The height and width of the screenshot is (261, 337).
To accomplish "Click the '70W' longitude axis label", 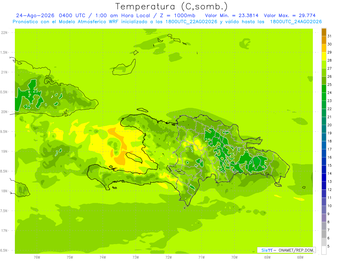I will pyautogui.click(x=234, y=257).
